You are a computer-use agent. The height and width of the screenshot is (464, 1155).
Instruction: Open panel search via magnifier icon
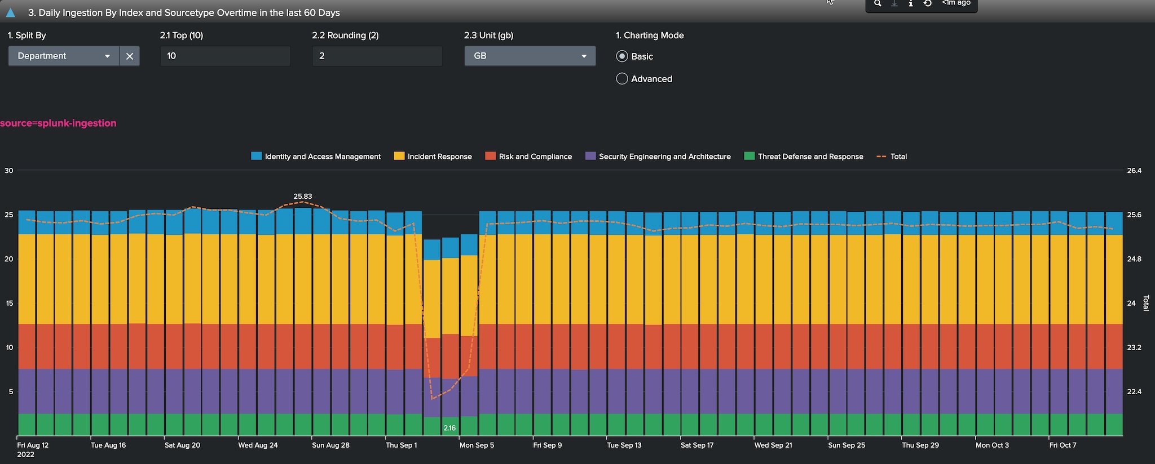click(x=878, y=3)
